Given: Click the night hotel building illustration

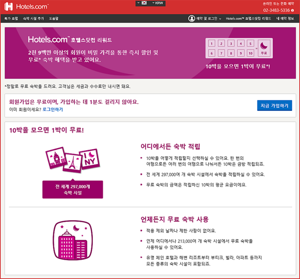Looking at the screenshot, I should coord(73,240).
